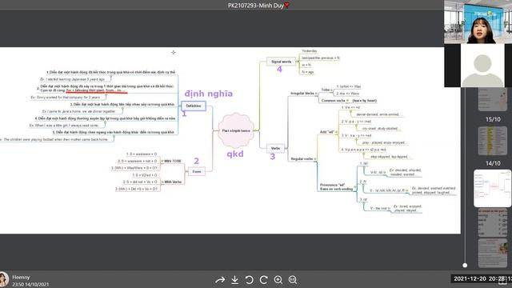
Task: Click the Verbs node in the mind map
Action: pyautogui.click(x=275, y=148)
